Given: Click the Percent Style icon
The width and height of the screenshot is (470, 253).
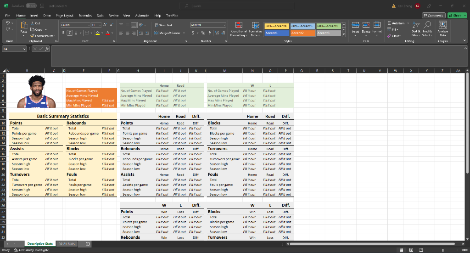Looking at the screenshot, I should (x=202, y=33).
